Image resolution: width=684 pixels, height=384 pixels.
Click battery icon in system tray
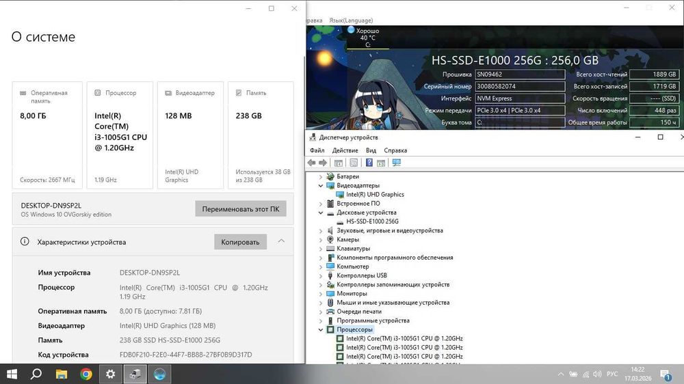pyautogui.click(x=573, y=374)
